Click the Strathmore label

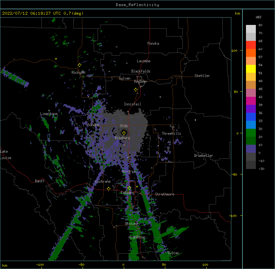click(x=165, y=194)
